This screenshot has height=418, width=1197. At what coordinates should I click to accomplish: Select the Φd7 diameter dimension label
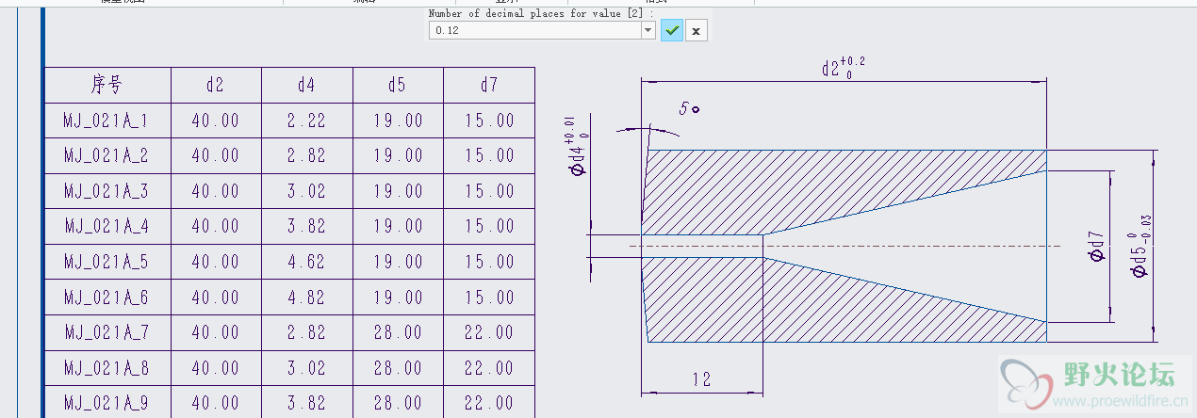coord(1094,247)
